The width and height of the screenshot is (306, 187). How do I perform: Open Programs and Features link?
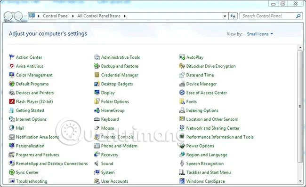coord(37,155)
